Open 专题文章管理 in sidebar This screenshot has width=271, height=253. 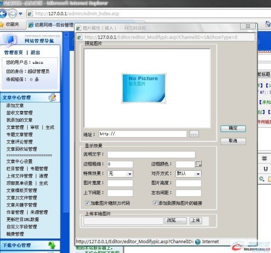coord(20,134)
